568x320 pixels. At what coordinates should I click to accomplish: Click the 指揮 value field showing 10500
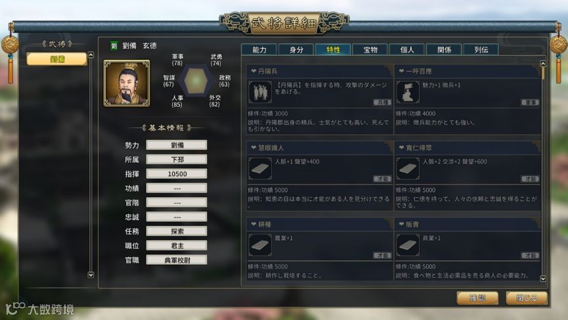point(177,173)
